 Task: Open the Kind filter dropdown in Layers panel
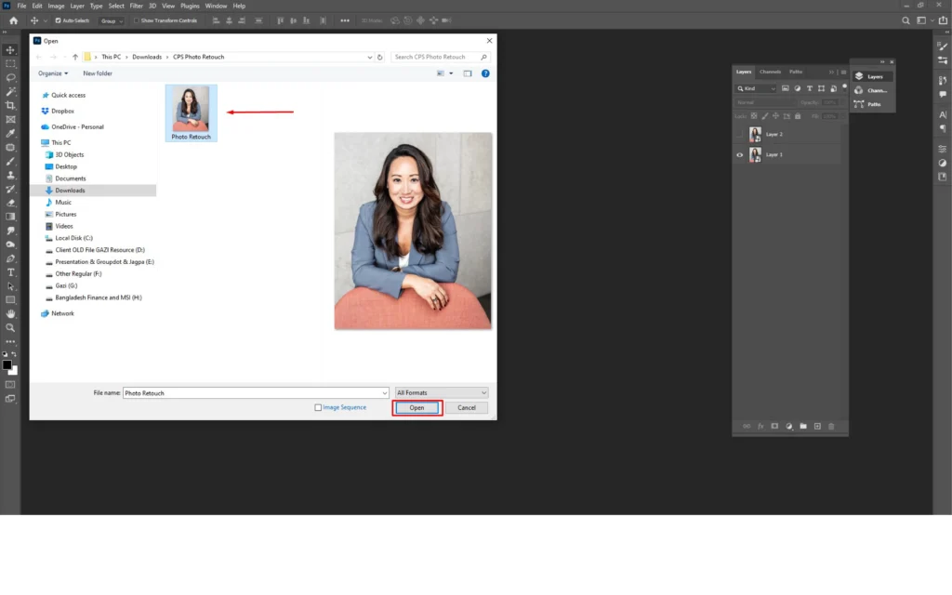pyautogui.click(x=756, y=88)
